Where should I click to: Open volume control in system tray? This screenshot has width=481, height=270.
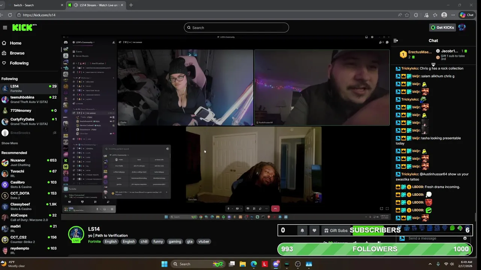point(452,264)
